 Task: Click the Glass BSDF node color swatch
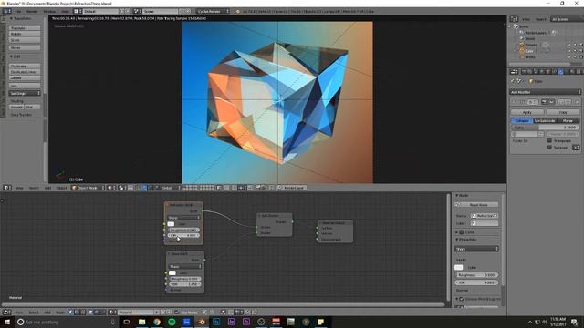172,272
